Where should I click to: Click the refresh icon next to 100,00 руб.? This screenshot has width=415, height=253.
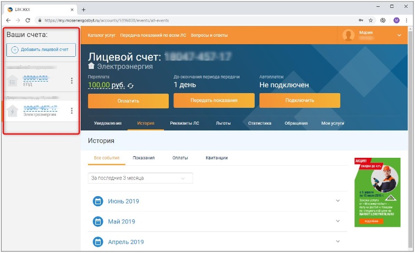click(x=131, y=85)
